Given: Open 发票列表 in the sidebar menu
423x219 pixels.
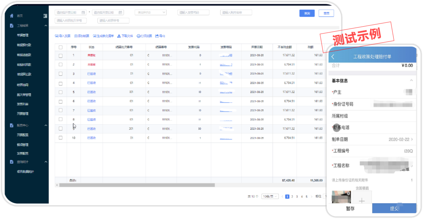Looking at the screenshot, I should pyautogui.click(x=23, y=104).
